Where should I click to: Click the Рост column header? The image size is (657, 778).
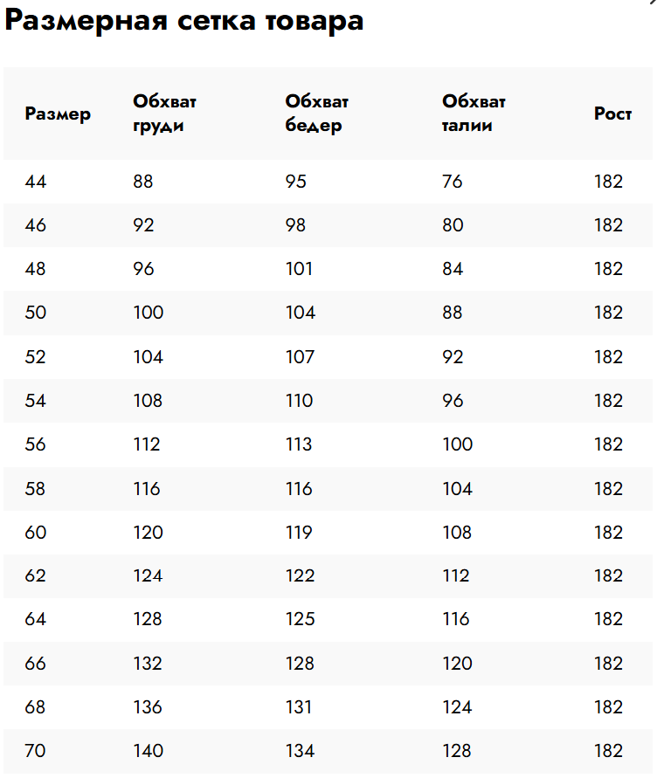coord(612,114)
